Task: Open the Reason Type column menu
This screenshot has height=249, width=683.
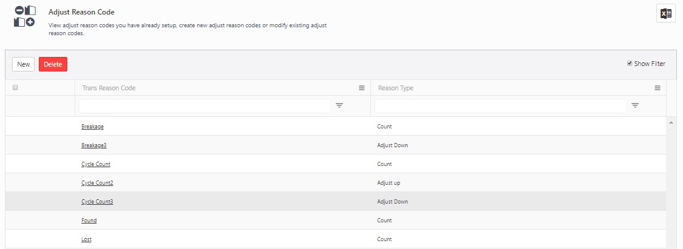Action: (x=658, y=88)
